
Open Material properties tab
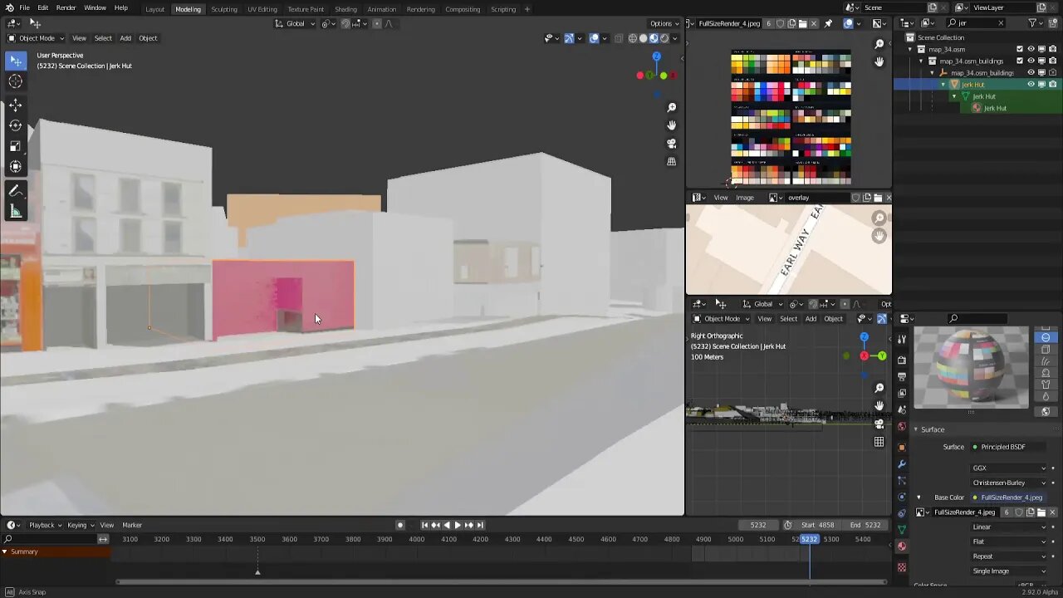coord(902,547)
